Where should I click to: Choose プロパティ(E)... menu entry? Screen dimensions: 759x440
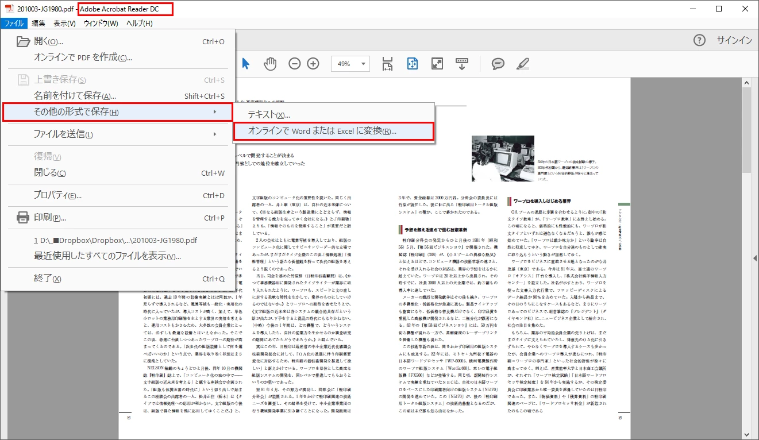[x=118, y=195]
